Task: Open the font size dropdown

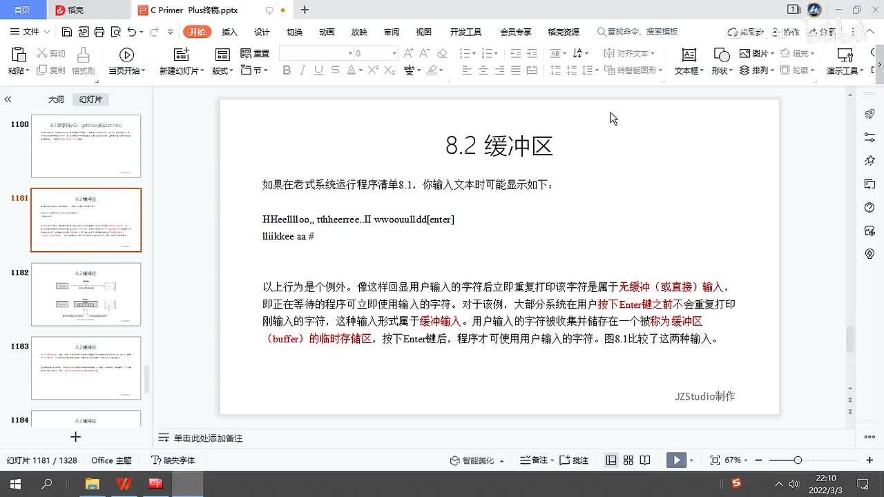Action: [x=394, y=53]
